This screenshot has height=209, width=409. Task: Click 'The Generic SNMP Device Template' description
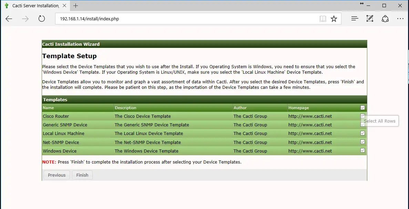[x=152, y=125]
